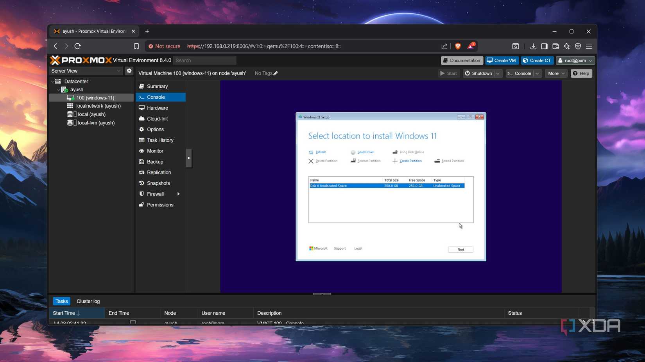
Task: View the Task History panel
Action: 160,140
